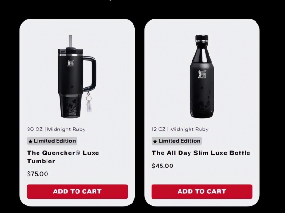Click the tumbler's straw

(x=70, y=41)
